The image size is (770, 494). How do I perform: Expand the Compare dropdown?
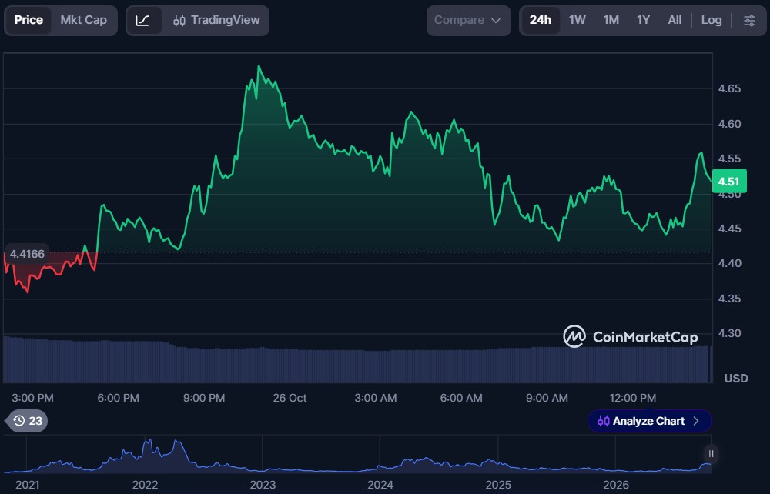468,21
